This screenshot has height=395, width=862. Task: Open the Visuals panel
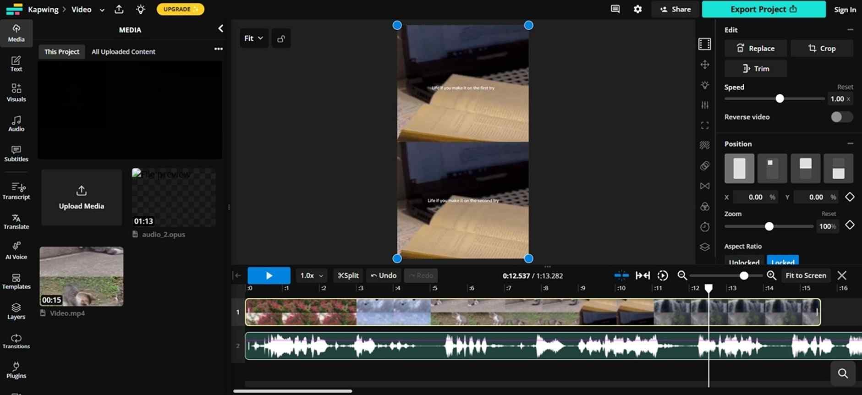coord(16,93)
